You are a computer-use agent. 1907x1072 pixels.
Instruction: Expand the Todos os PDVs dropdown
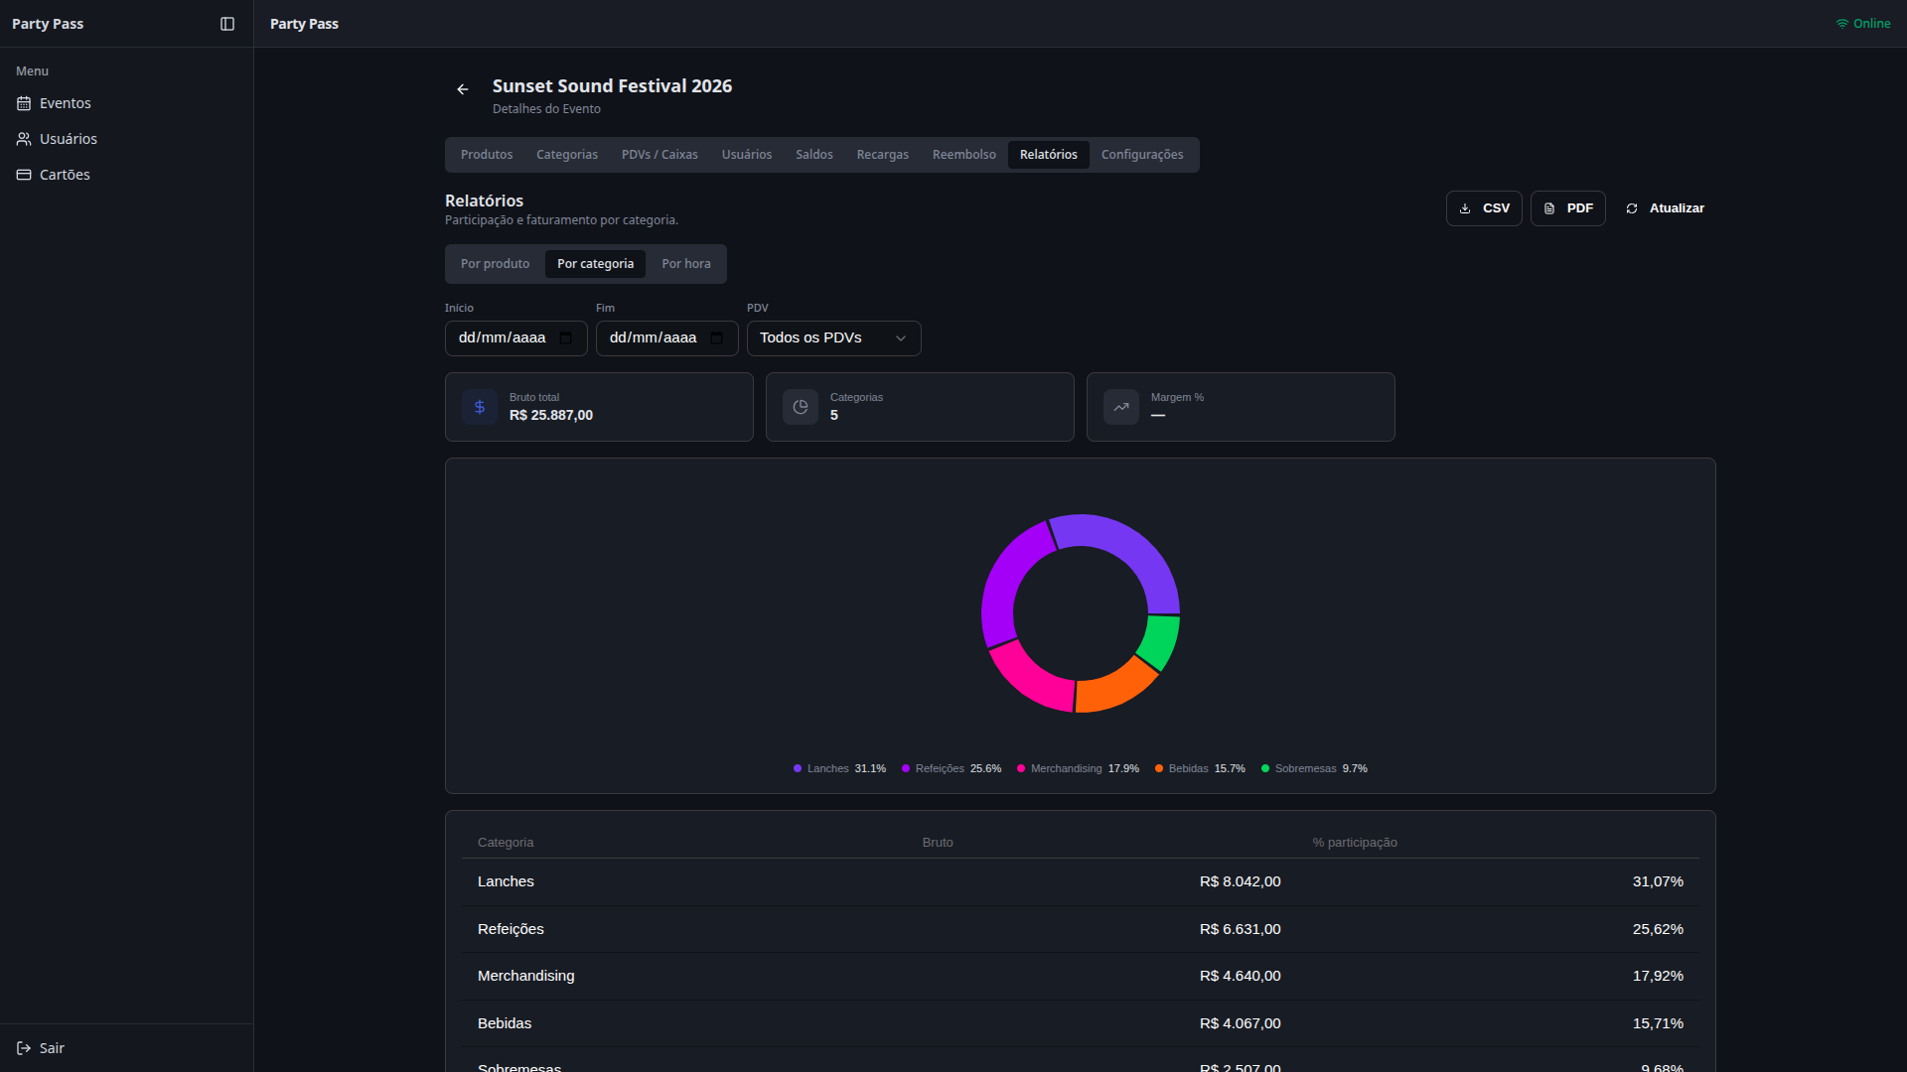[833, 338]
